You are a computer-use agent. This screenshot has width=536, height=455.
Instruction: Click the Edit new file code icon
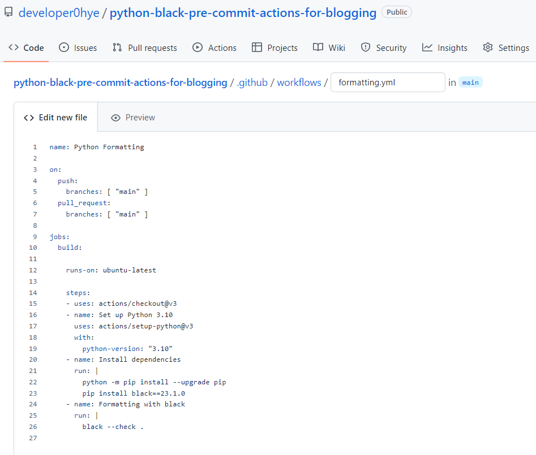pyautogui.click(x=29, y=118)
